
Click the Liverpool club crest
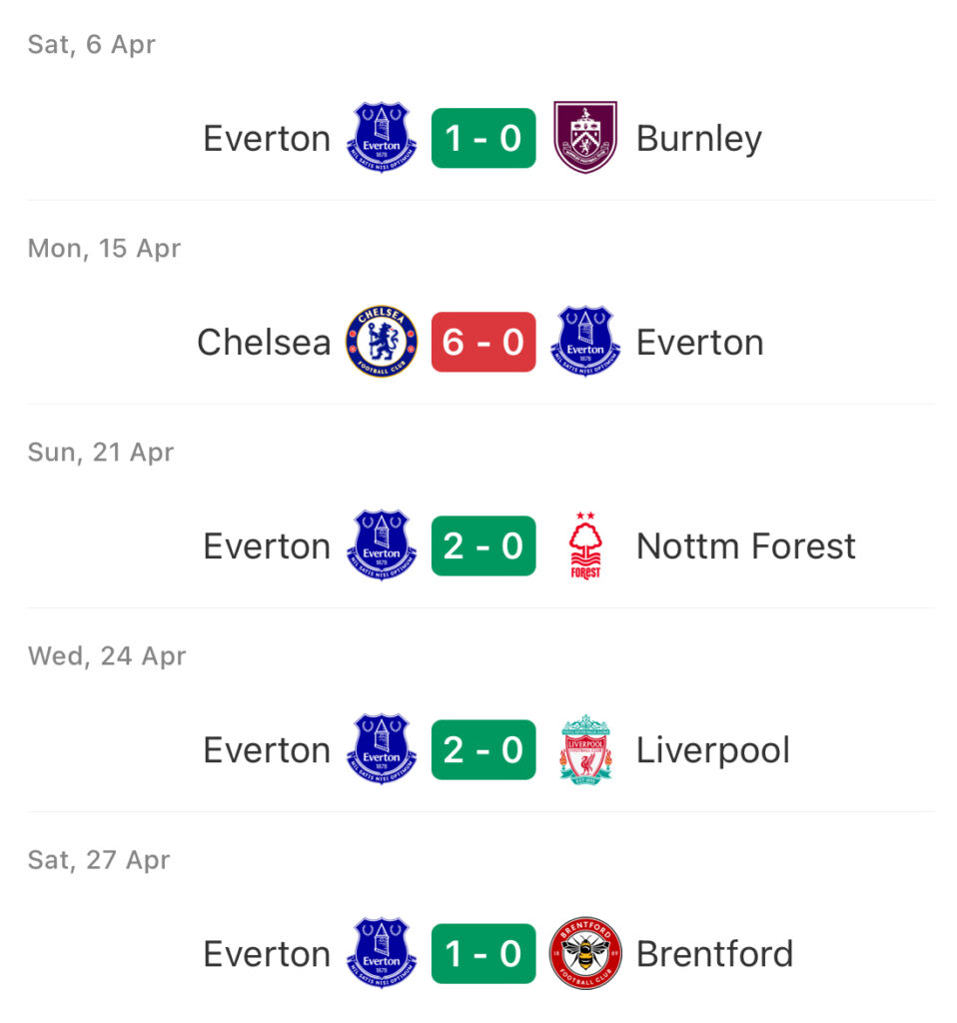(585, 749)
